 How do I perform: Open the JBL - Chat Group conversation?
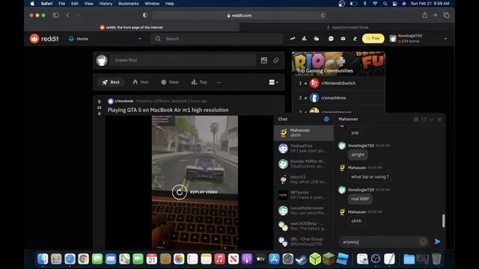pyautogui.click(x=304, y=241)
